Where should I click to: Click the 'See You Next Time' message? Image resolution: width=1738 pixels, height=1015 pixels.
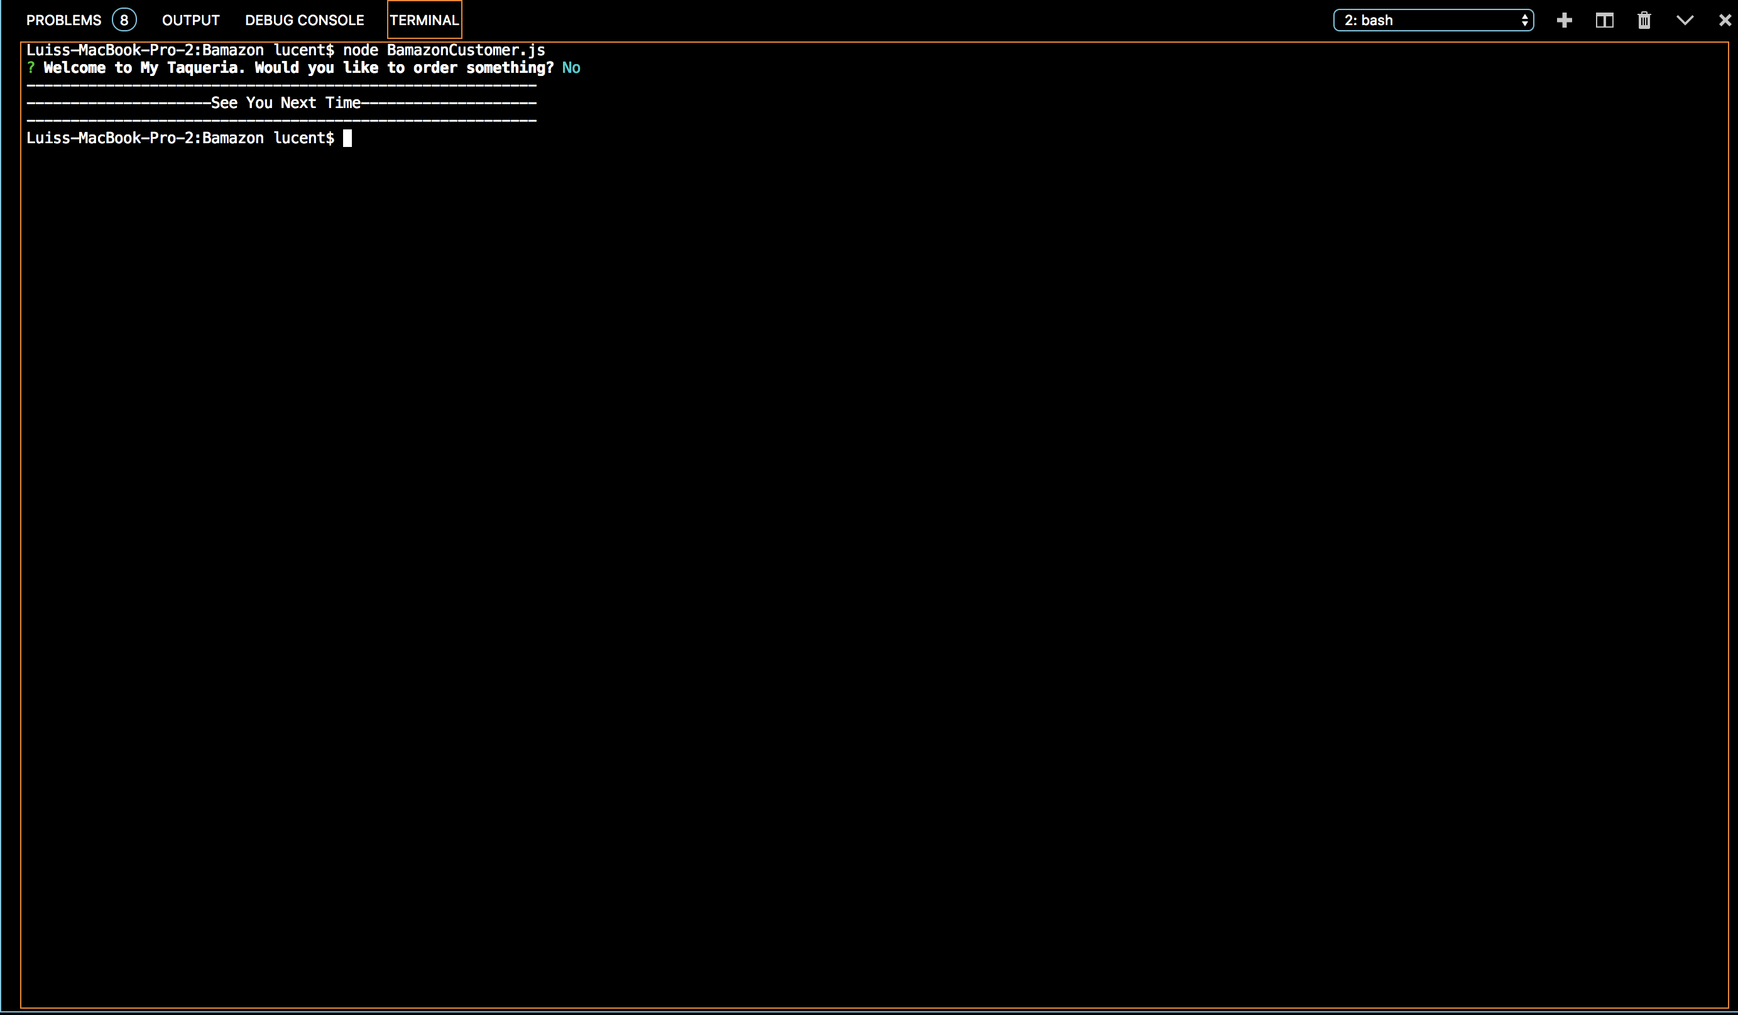point(285,103)
